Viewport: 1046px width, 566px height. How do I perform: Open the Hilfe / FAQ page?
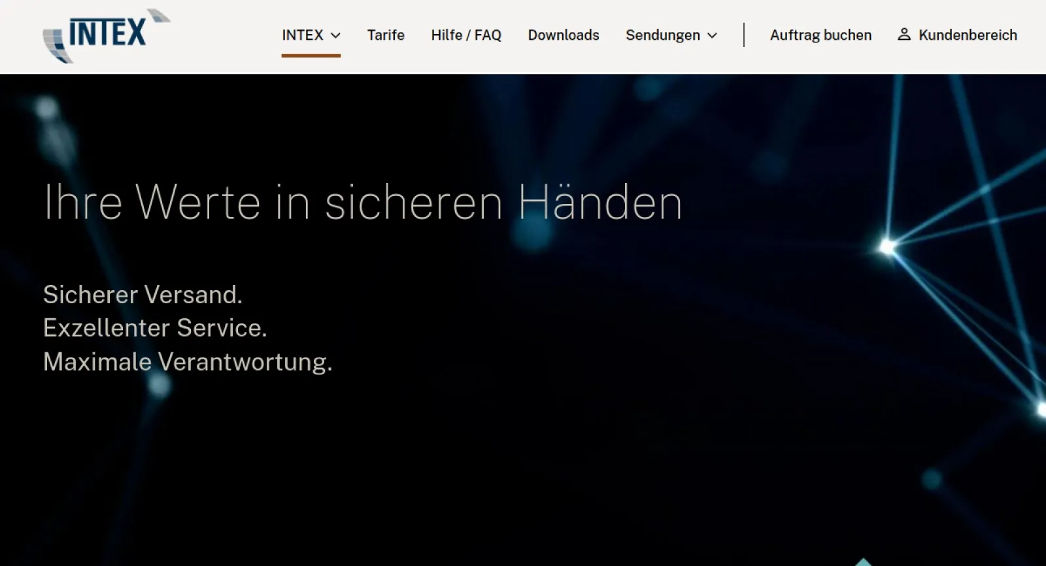(466, 35)
